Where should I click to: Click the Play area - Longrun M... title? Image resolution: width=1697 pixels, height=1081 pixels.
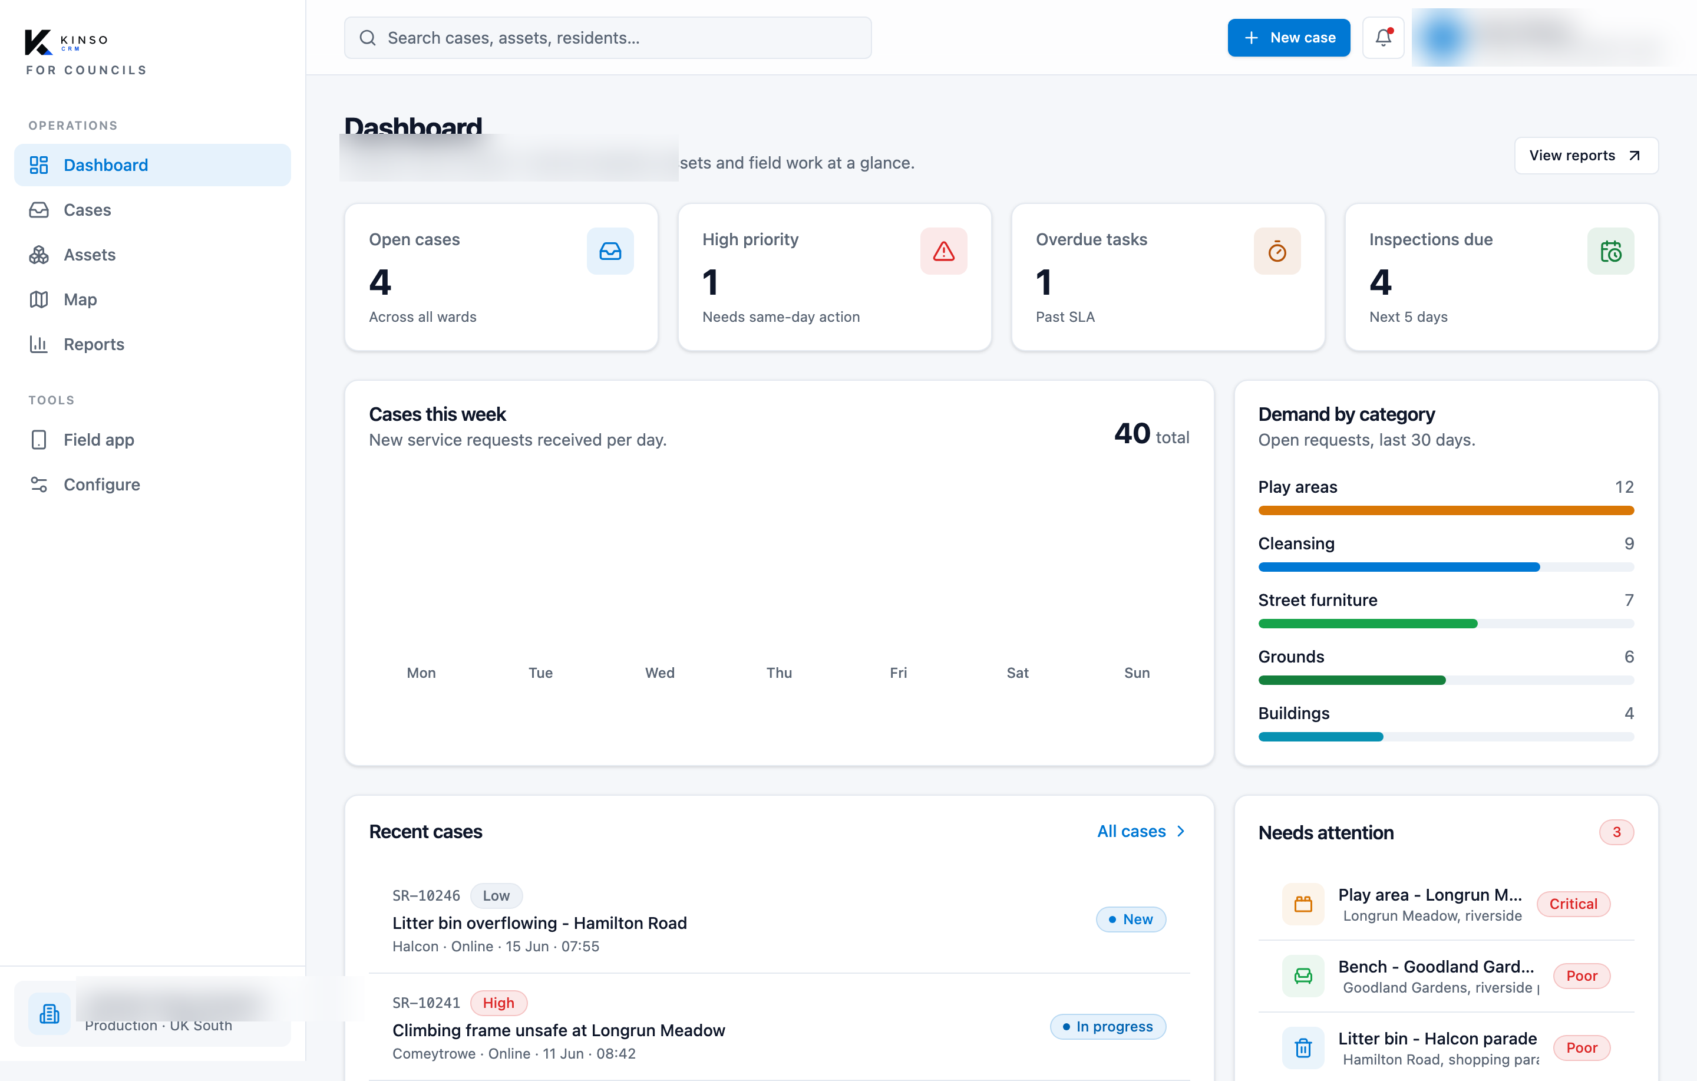(1430, 895)
